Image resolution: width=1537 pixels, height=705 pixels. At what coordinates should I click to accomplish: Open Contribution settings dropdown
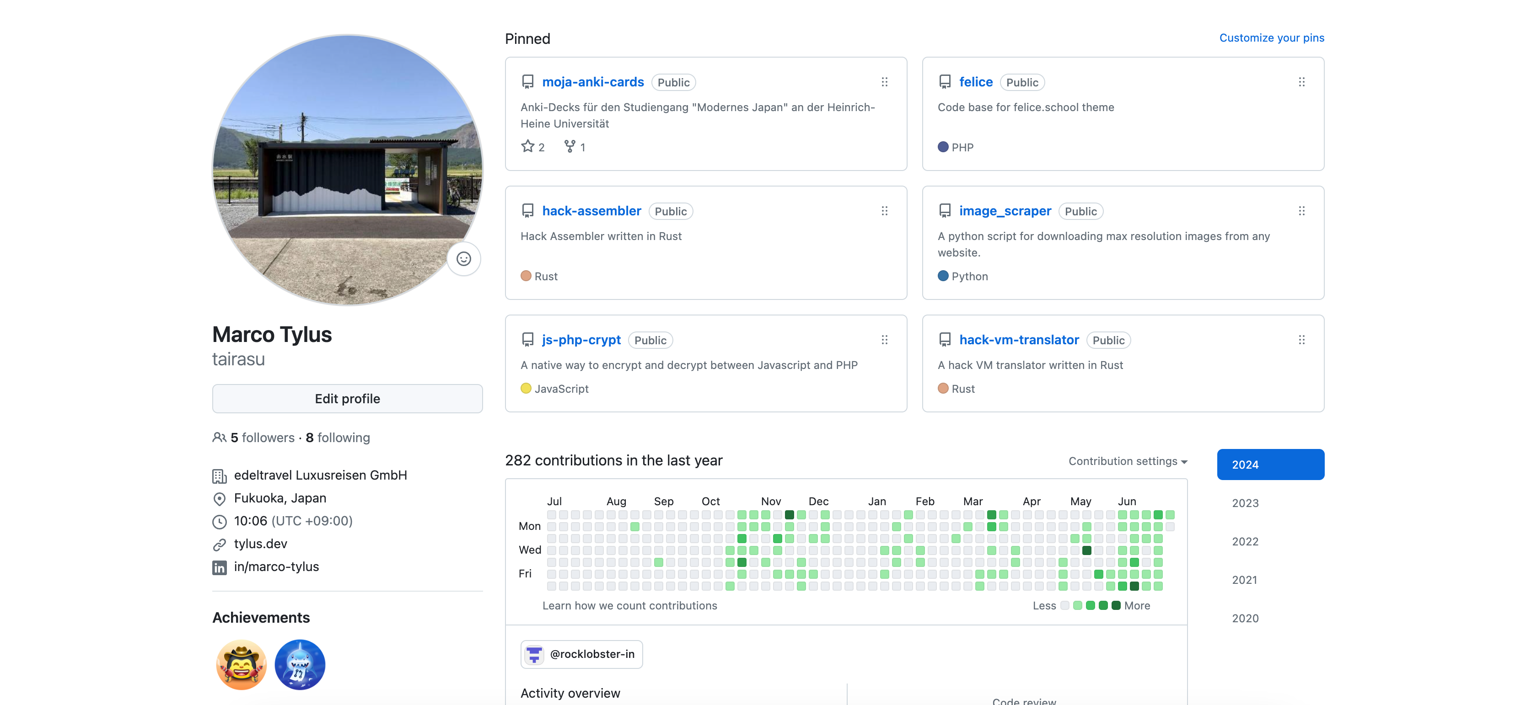tap(1127, 461)
